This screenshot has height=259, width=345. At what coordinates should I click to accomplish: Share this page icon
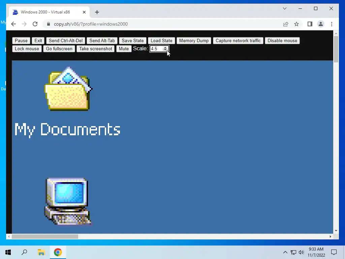tap(286, 24)
